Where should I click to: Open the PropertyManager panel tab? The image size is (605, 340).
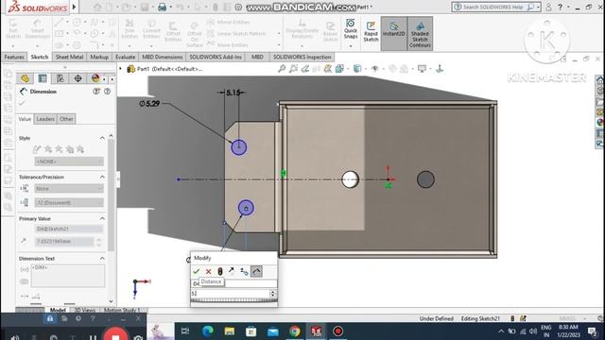pyautogui.click(x=43, y=78)
